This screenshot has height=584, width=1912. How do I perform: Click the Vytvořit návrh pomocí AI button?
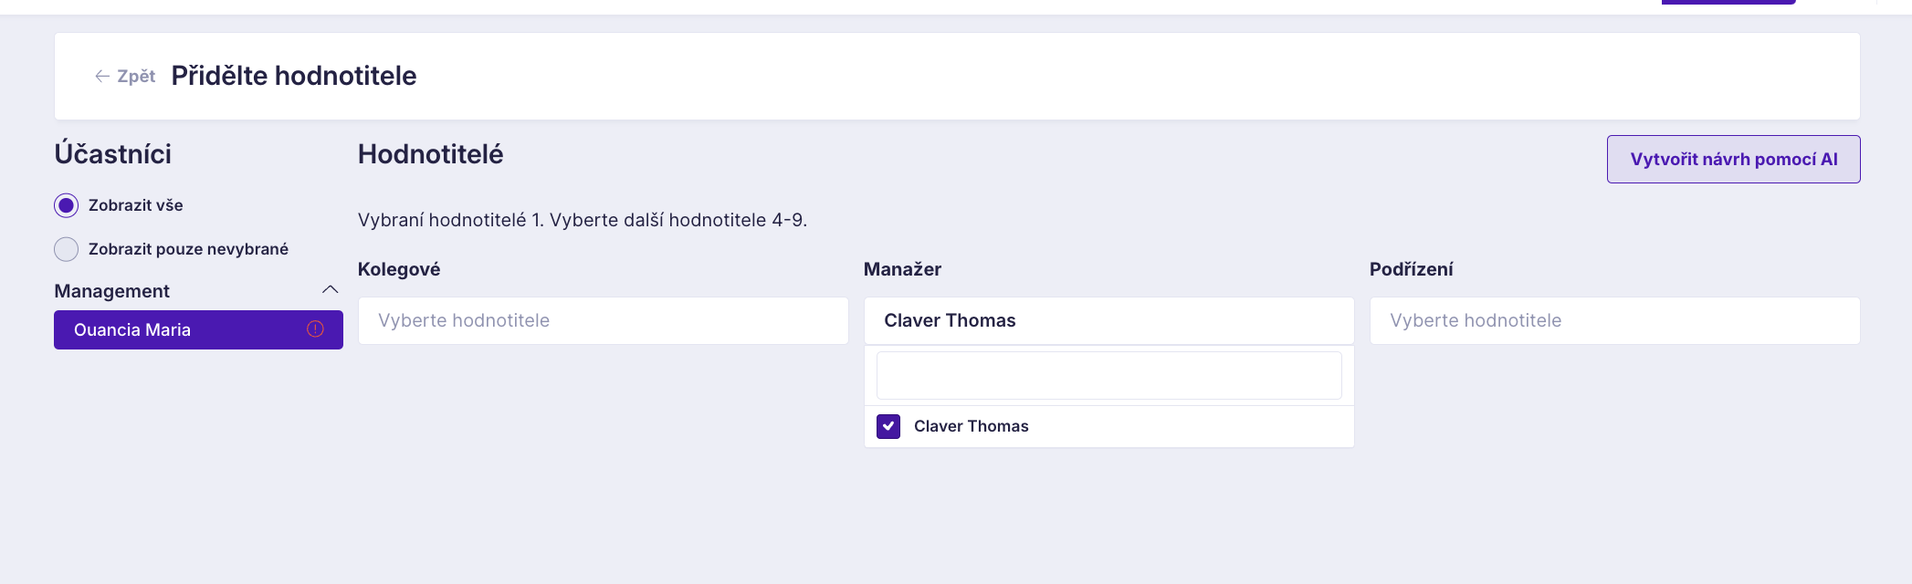[1733, 159]
